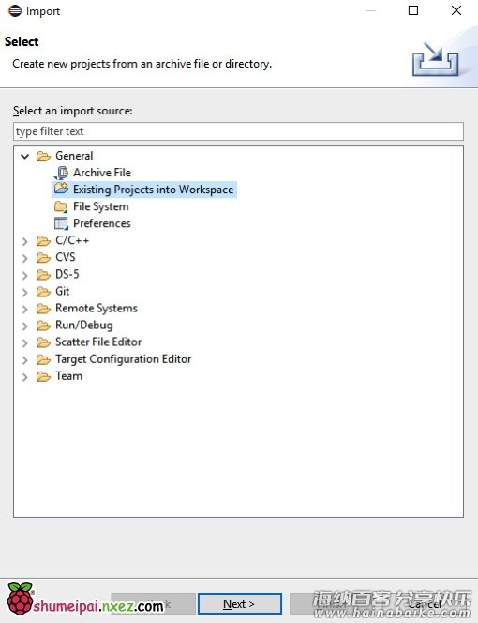Click the Team folder icon
This screenshot has height=623, width=478.
43,376
